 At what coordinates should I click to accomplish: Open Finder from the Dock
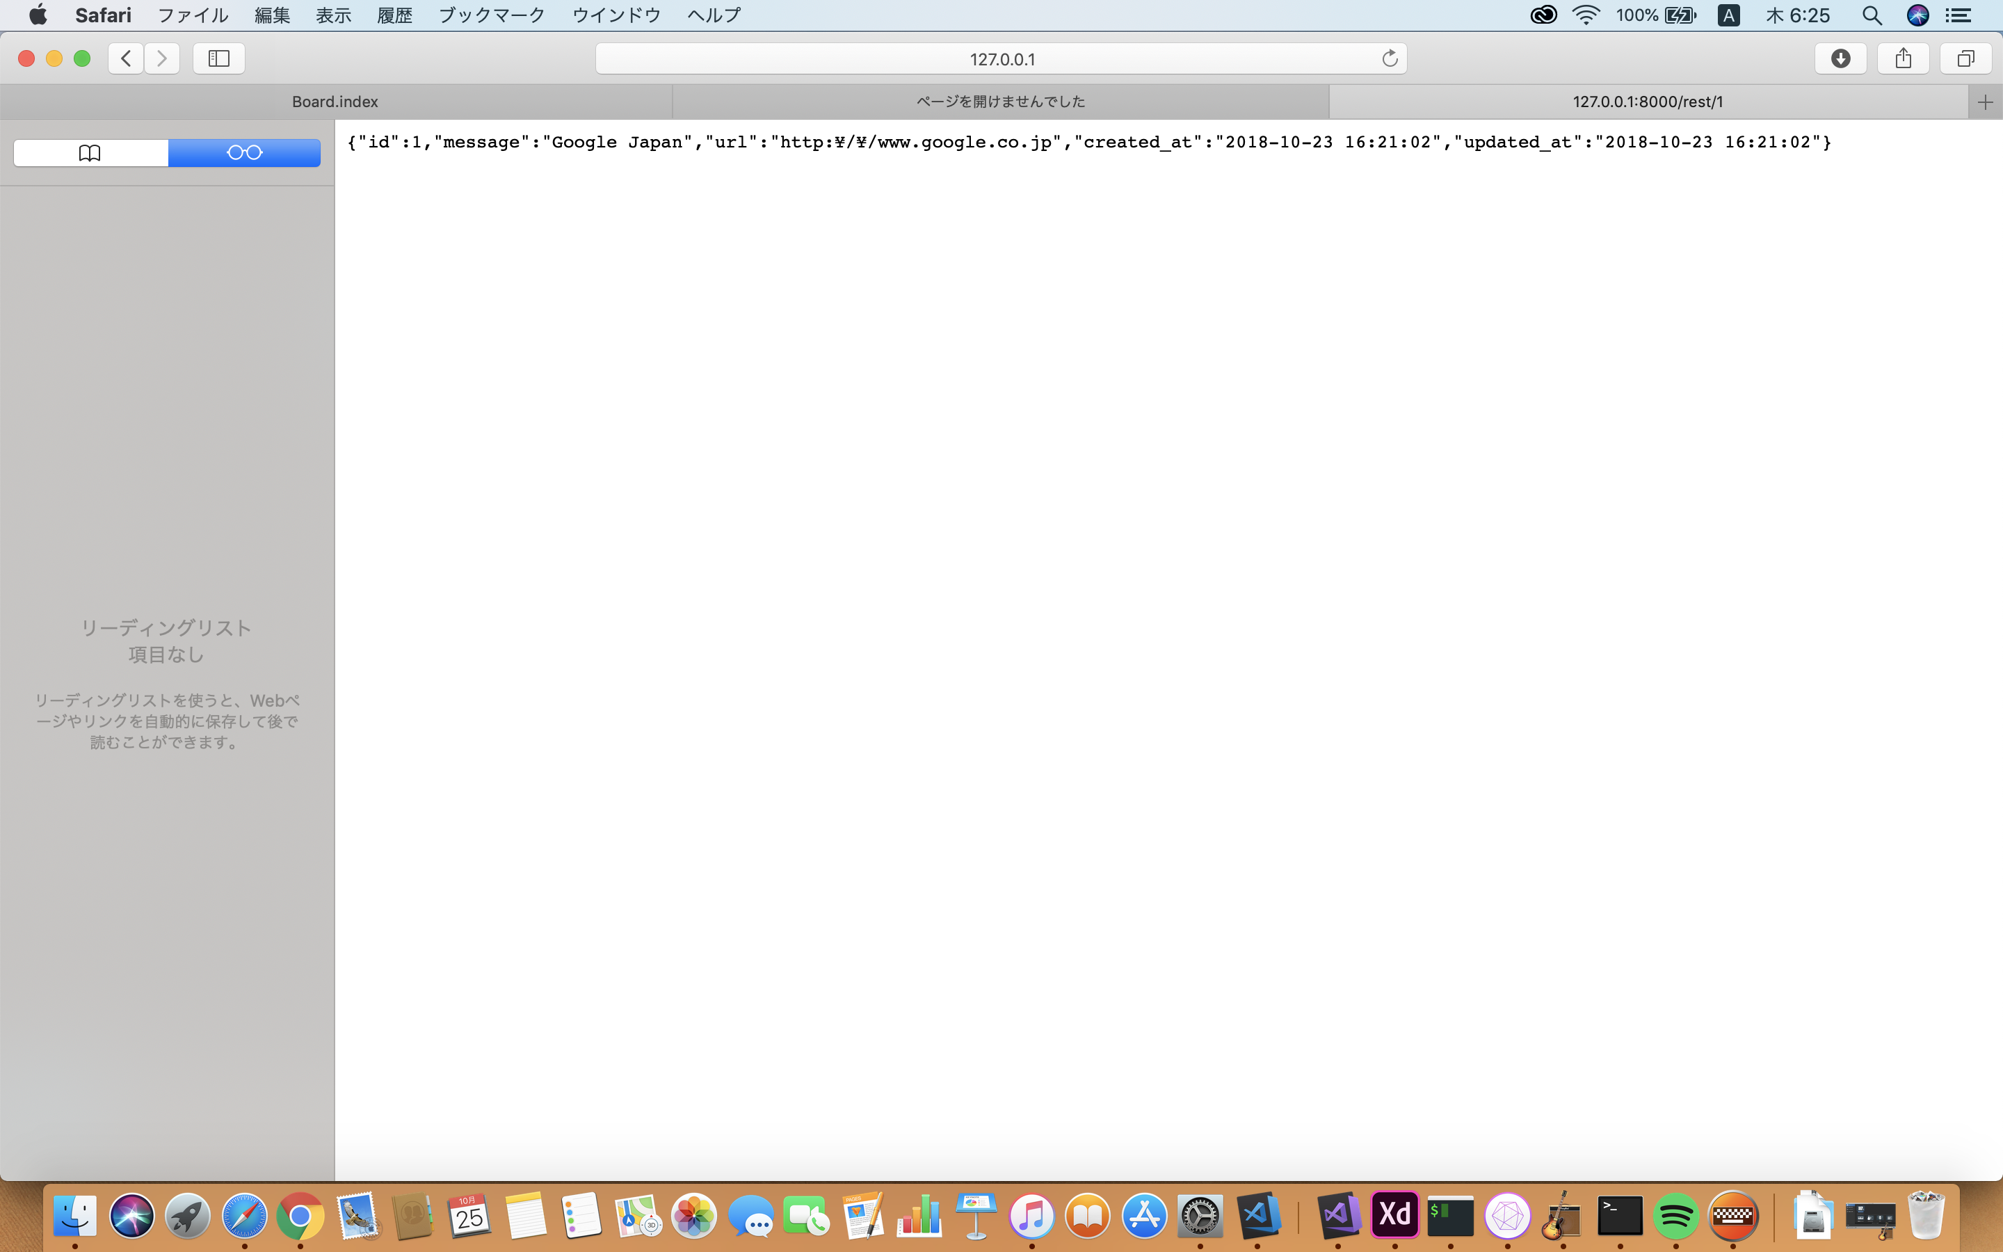[75, 1216]
